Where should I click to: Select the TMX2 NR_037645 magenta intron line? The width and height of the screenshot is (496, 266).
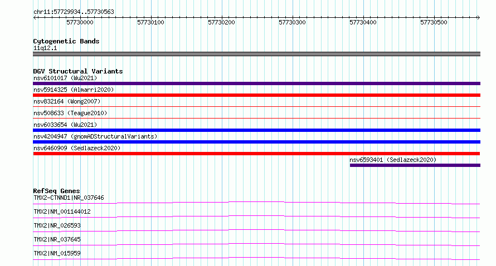[x=256, y=244]
